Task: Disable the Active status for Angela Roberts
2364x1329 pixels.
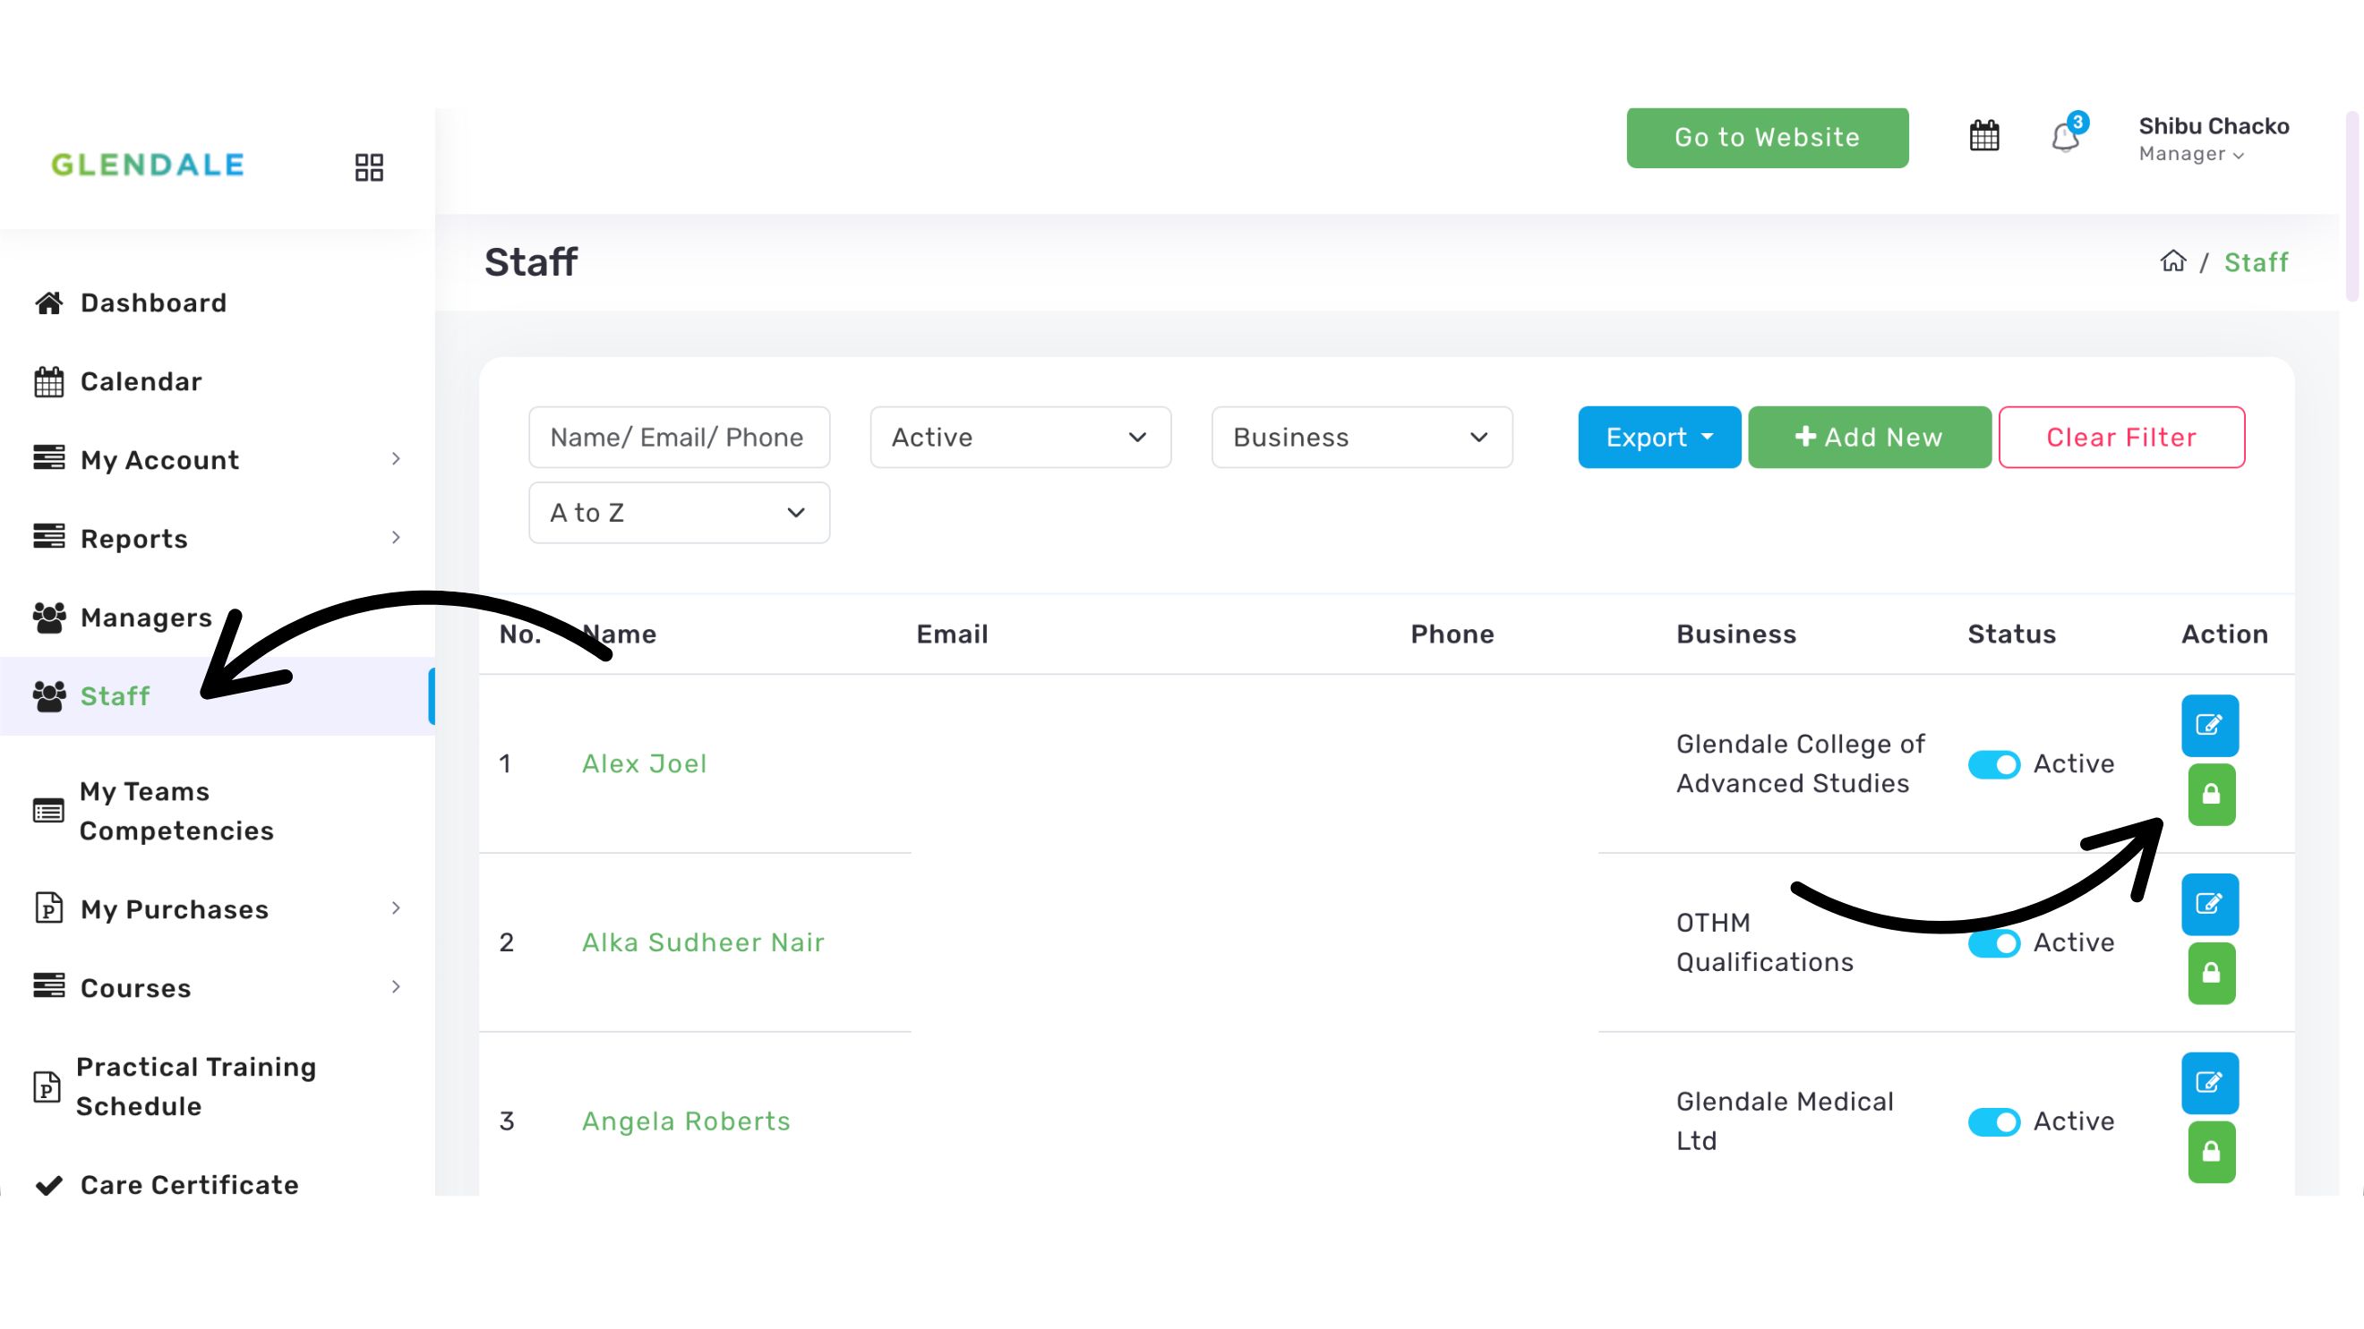Action: (x=1993, y=1121)
